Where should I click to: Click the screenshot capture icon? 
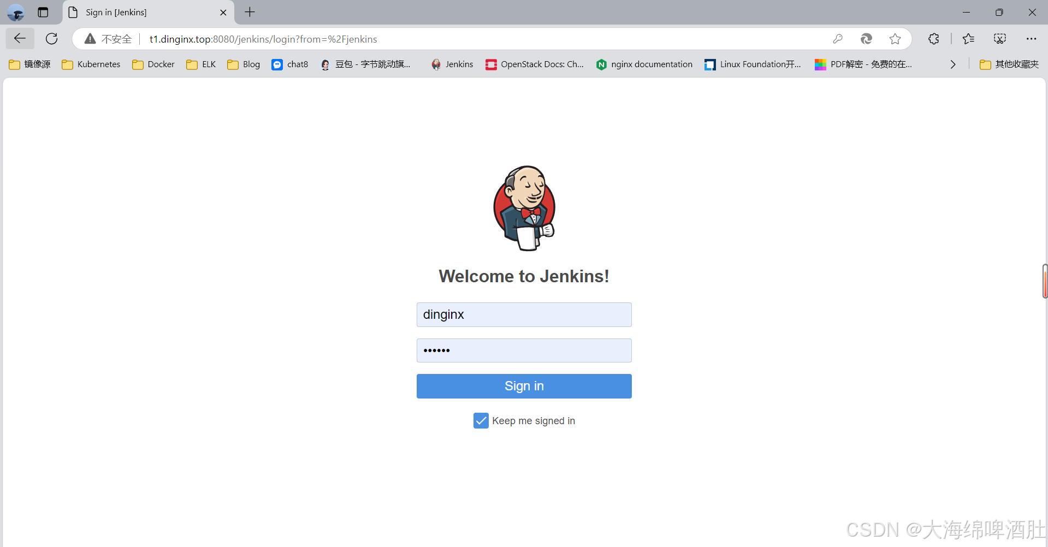click(x=1000, y=39)
